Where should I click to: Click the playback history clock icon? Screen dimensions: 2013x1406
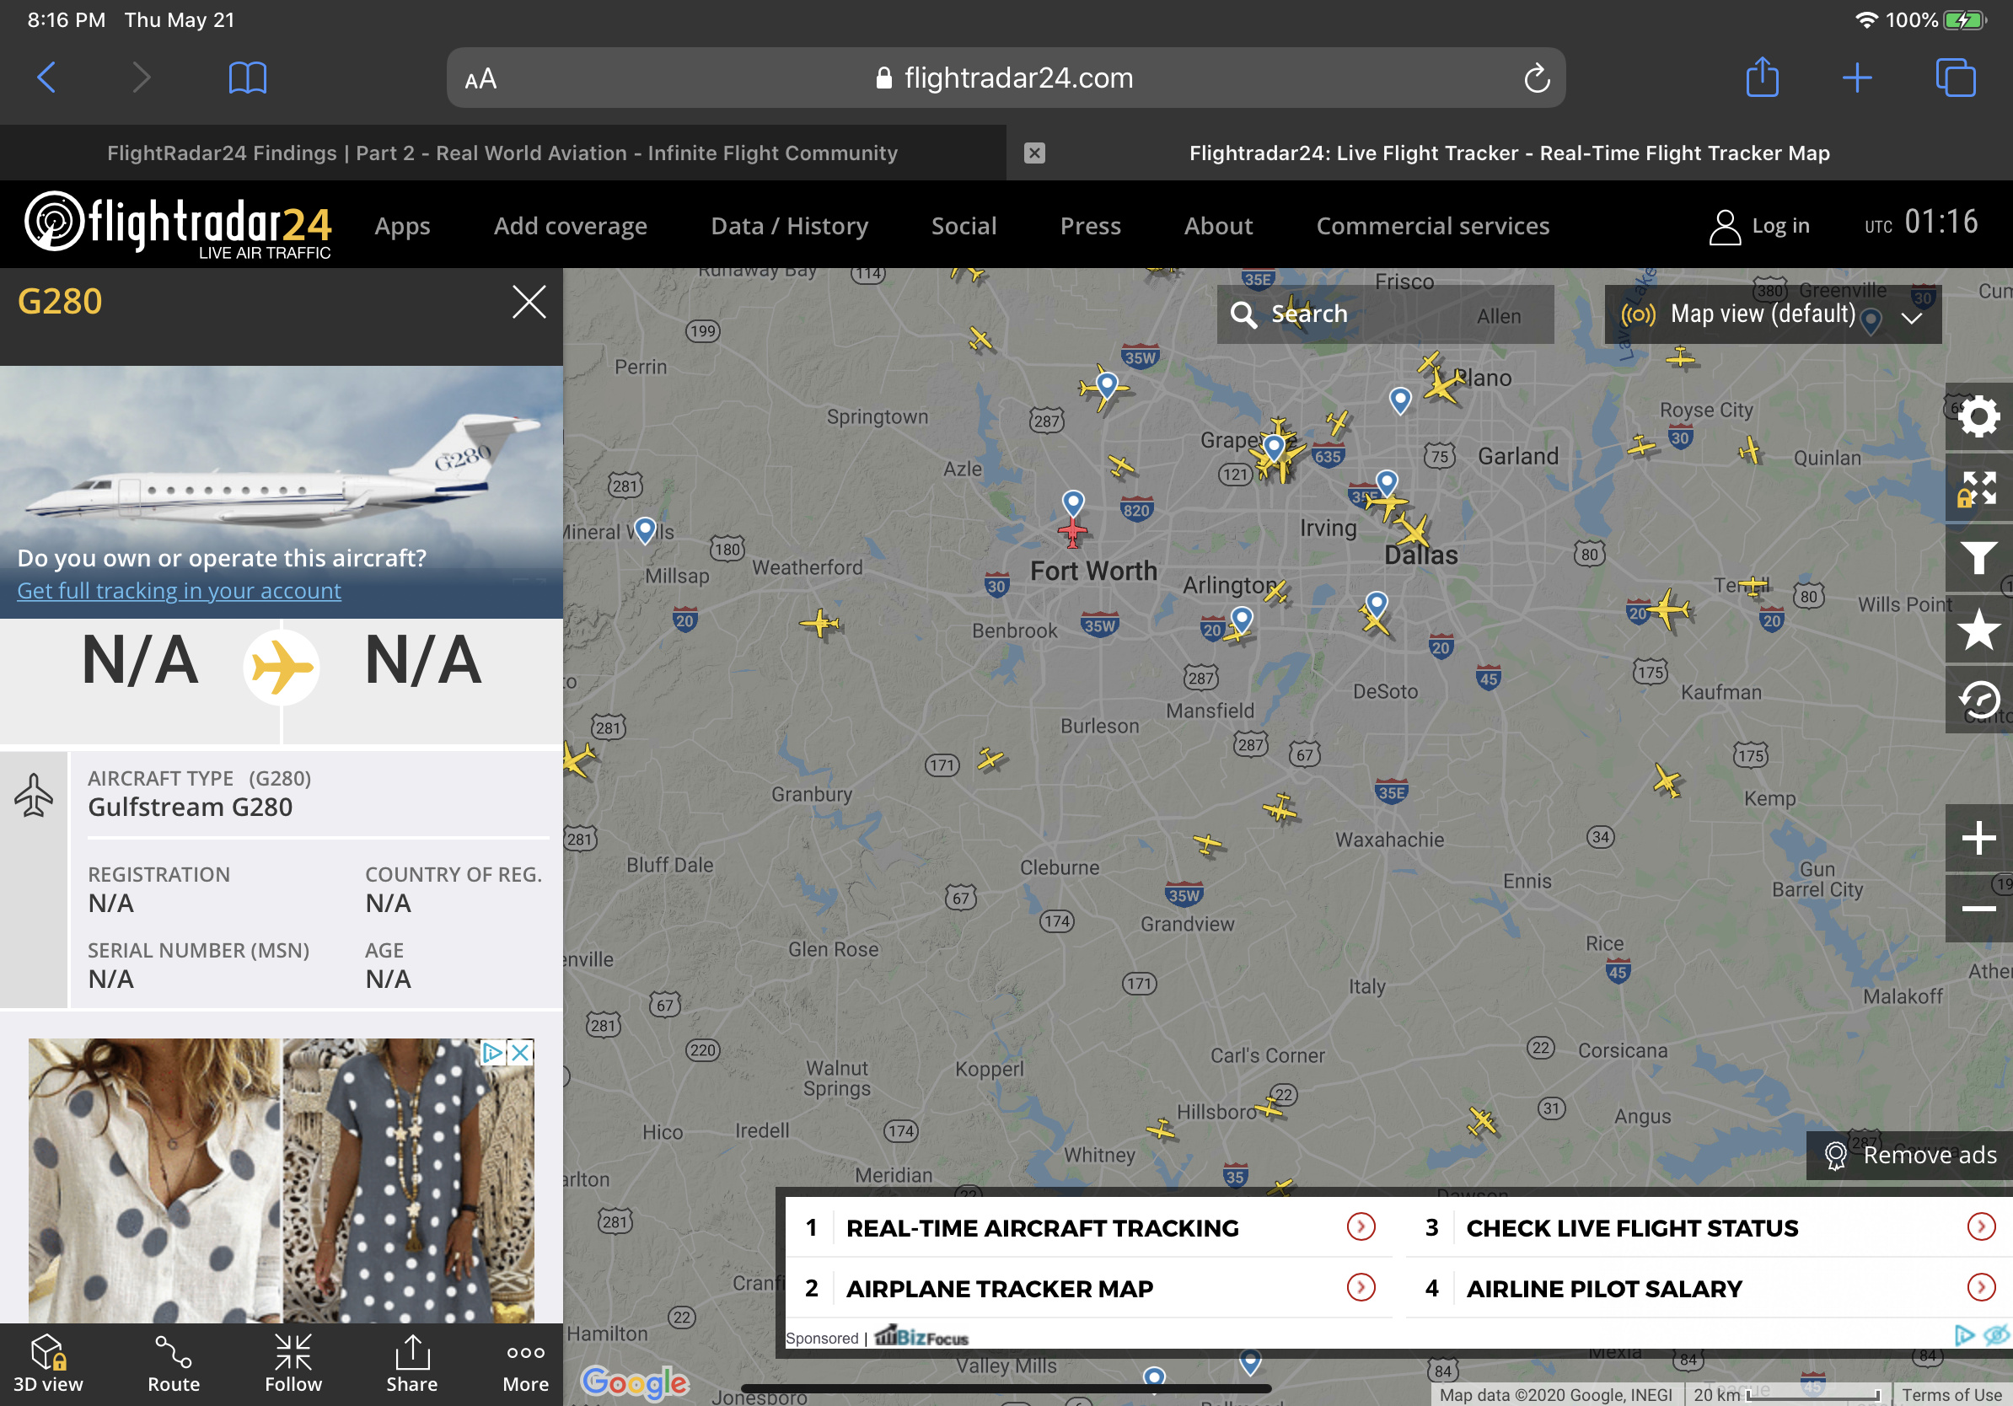(1978, 700)
